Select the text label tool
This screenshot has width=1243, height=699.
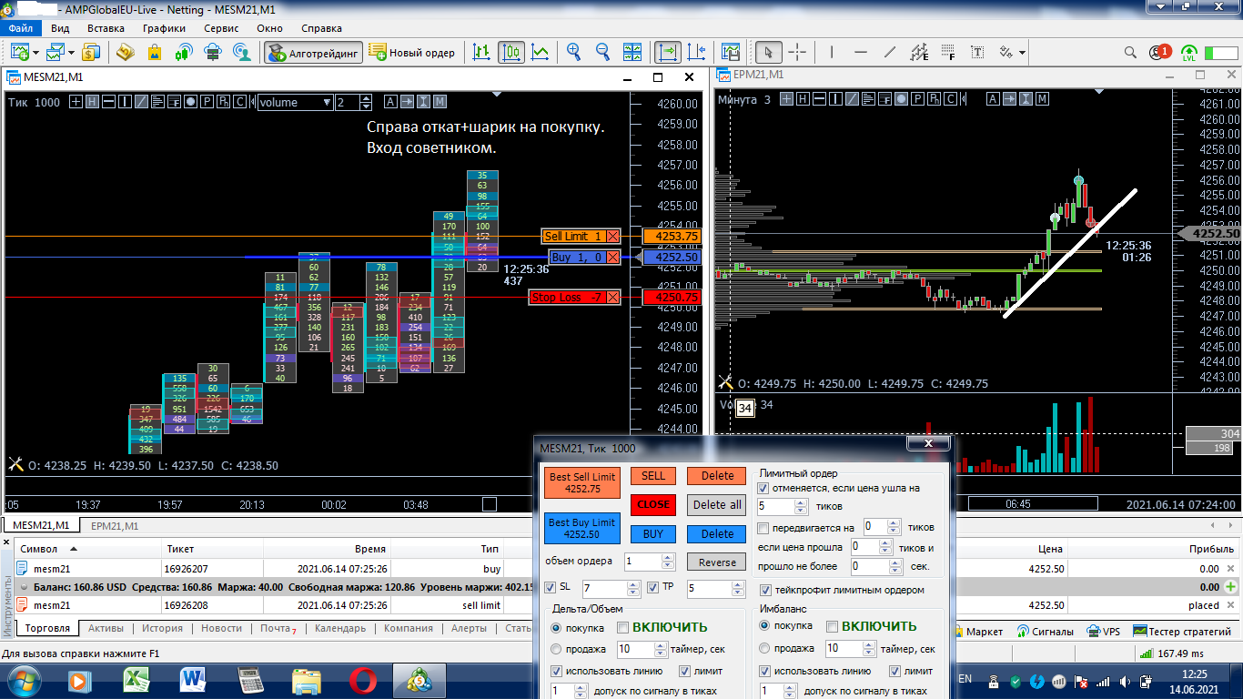tap(977, 53)
